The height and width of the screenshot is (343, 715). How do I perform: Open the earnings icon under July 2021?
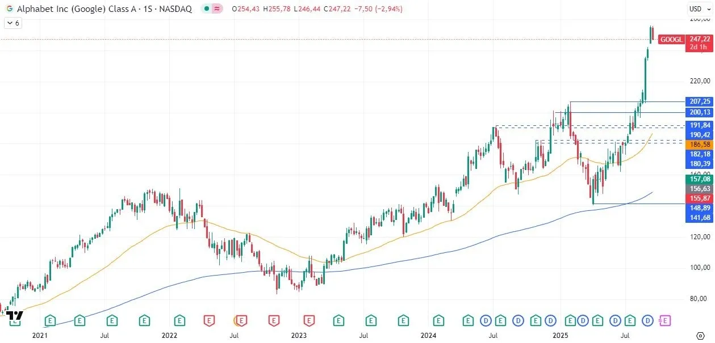(111, 321)
